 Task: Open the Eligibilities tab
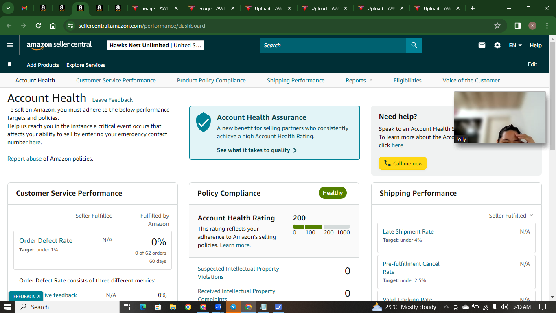(x=407, y=80)
